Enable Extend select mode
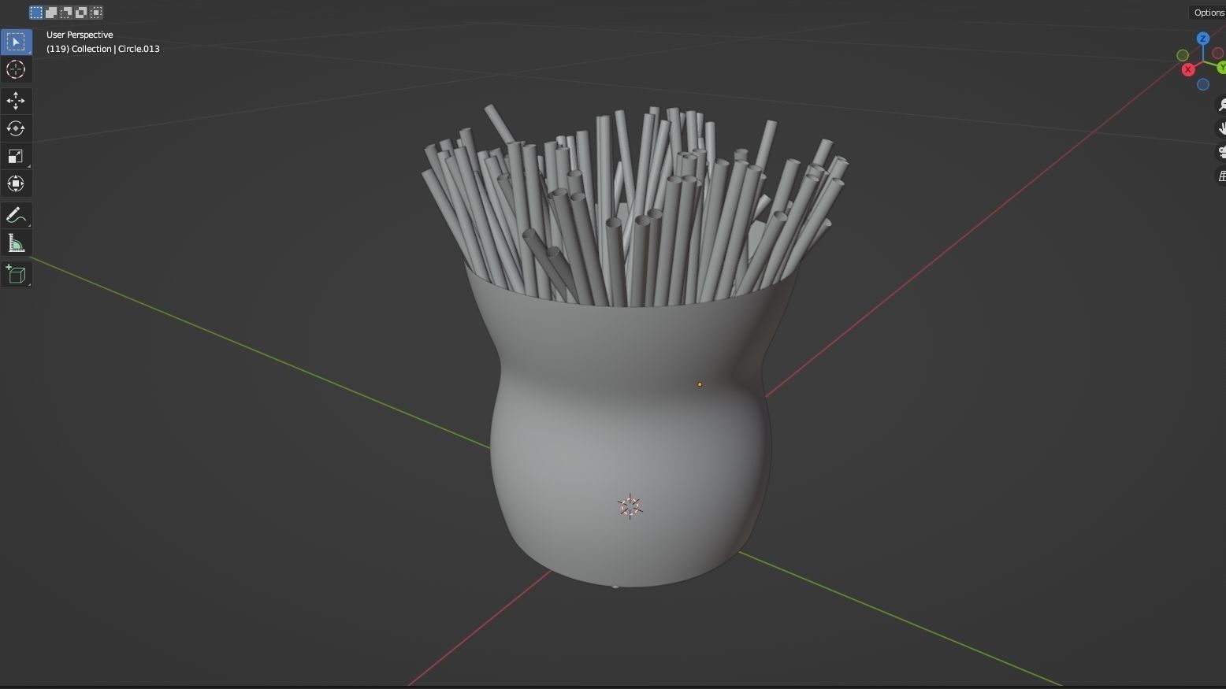The image size is (1226, 689). (x=50, y=12)
